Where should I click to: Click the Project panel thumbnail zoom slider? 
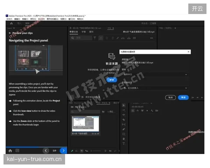[96, 151]
